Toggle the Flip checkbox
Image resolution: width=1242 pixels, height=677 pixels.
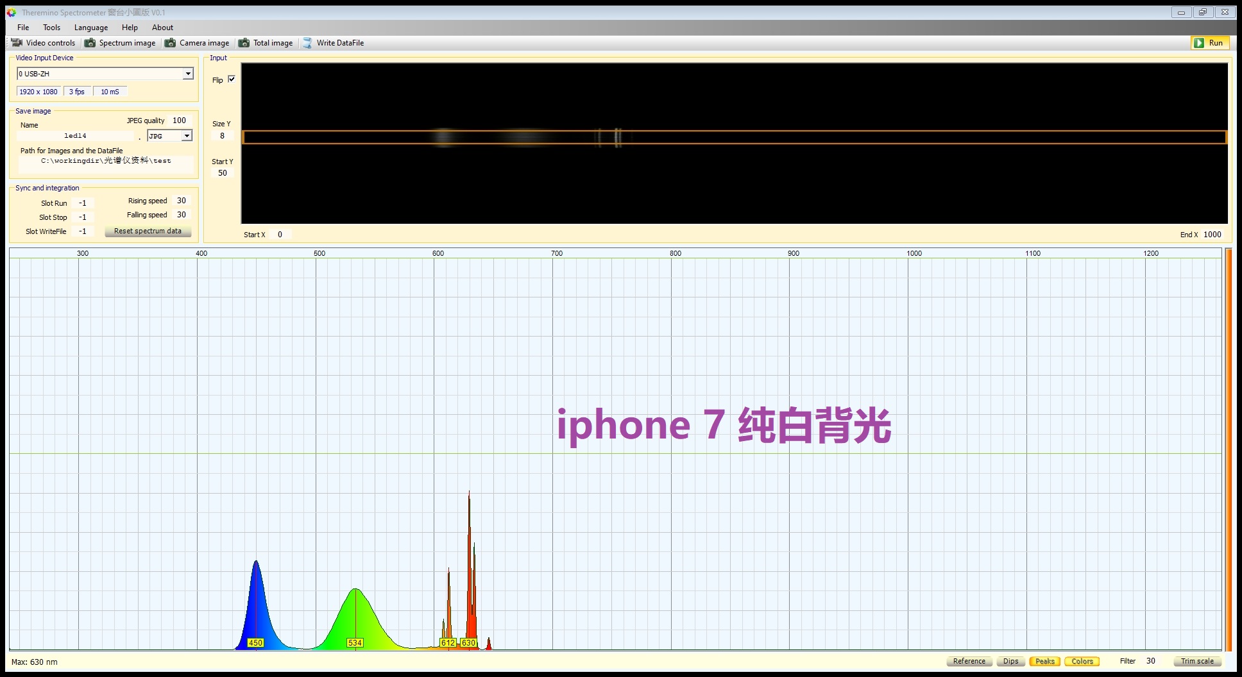coord(232,79)
